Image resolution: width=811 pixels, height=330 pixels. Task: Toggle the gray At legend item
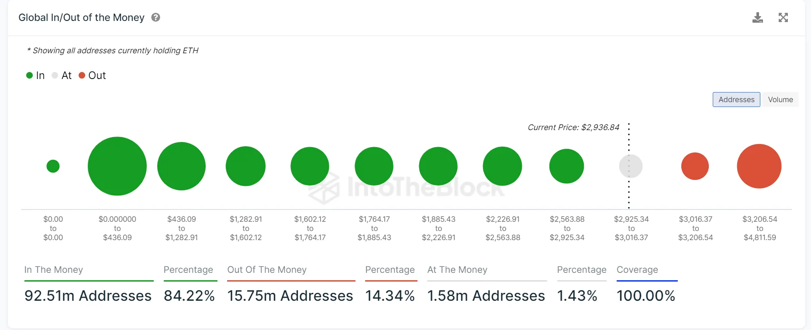(62, 76)
